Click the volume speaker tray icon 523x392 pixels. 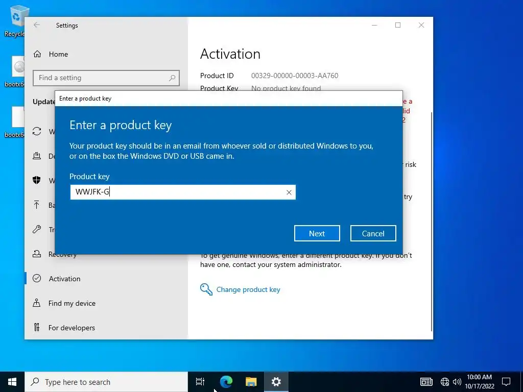(457, 382)
